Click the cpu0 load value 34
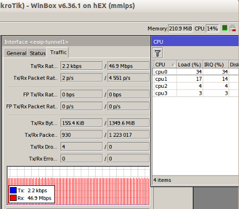The height and width of the screenshot is (209, 239). click(x=199, y=72)
